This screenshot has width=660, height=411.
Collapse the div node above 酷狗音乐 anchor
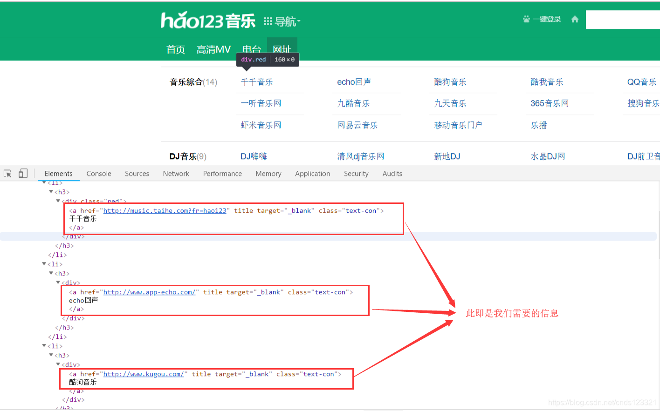point(58,364)
